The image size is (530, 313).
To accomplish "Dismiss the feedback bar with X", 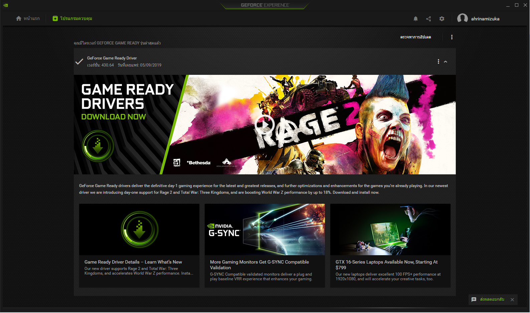I will pyautogui.click(x=512, y=300).
